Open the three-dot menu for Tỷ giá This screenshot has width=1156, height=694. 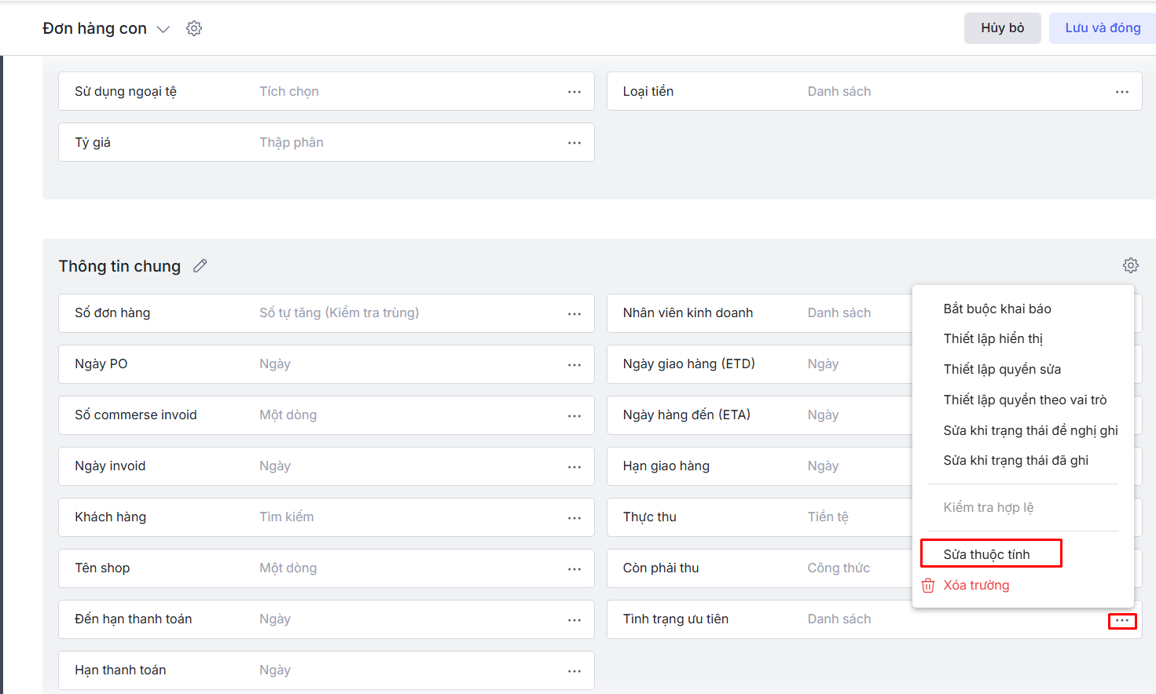[x=574, y=143]
